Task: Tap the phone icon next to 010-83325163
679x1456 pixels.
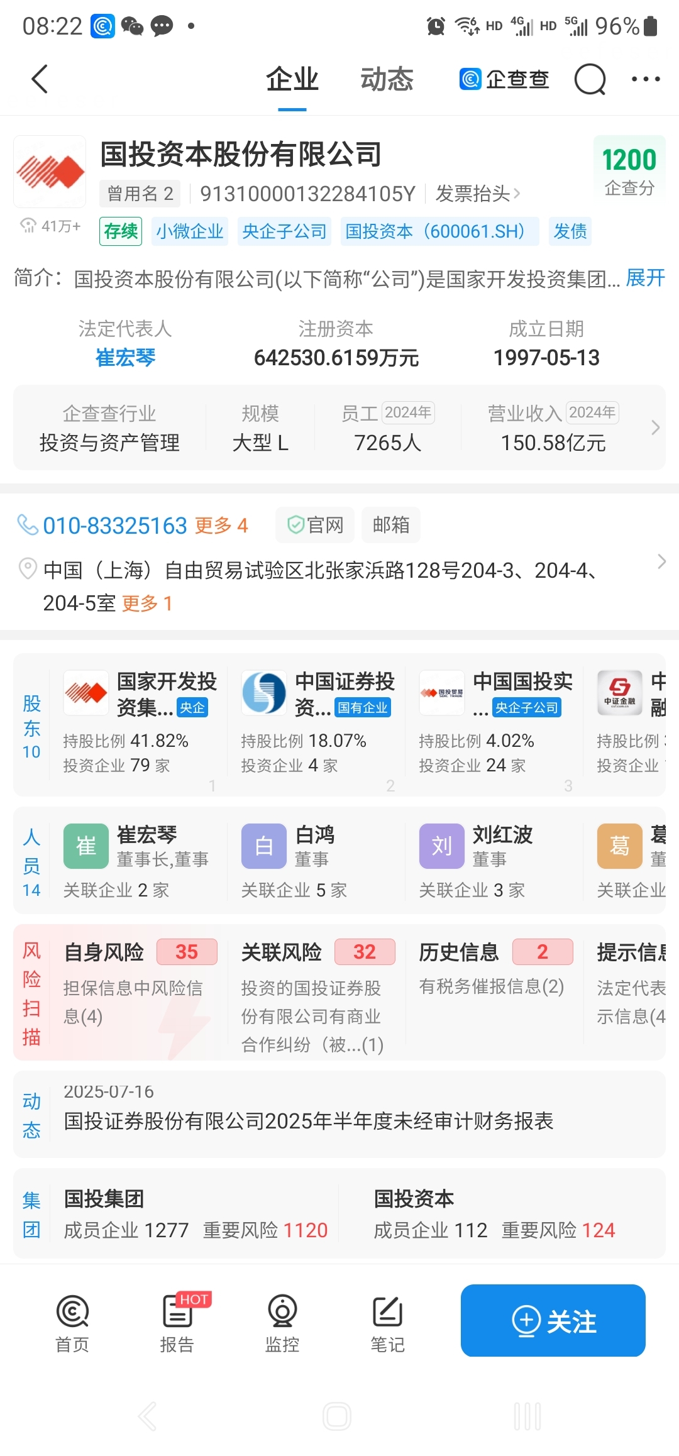Action: (27, 524)
